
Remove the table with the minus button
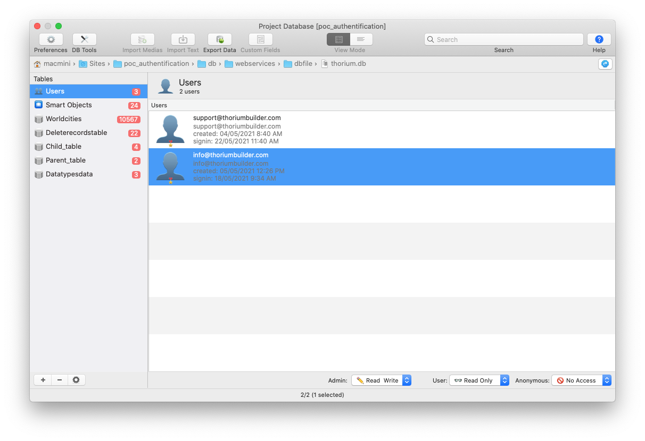point(60,380)
